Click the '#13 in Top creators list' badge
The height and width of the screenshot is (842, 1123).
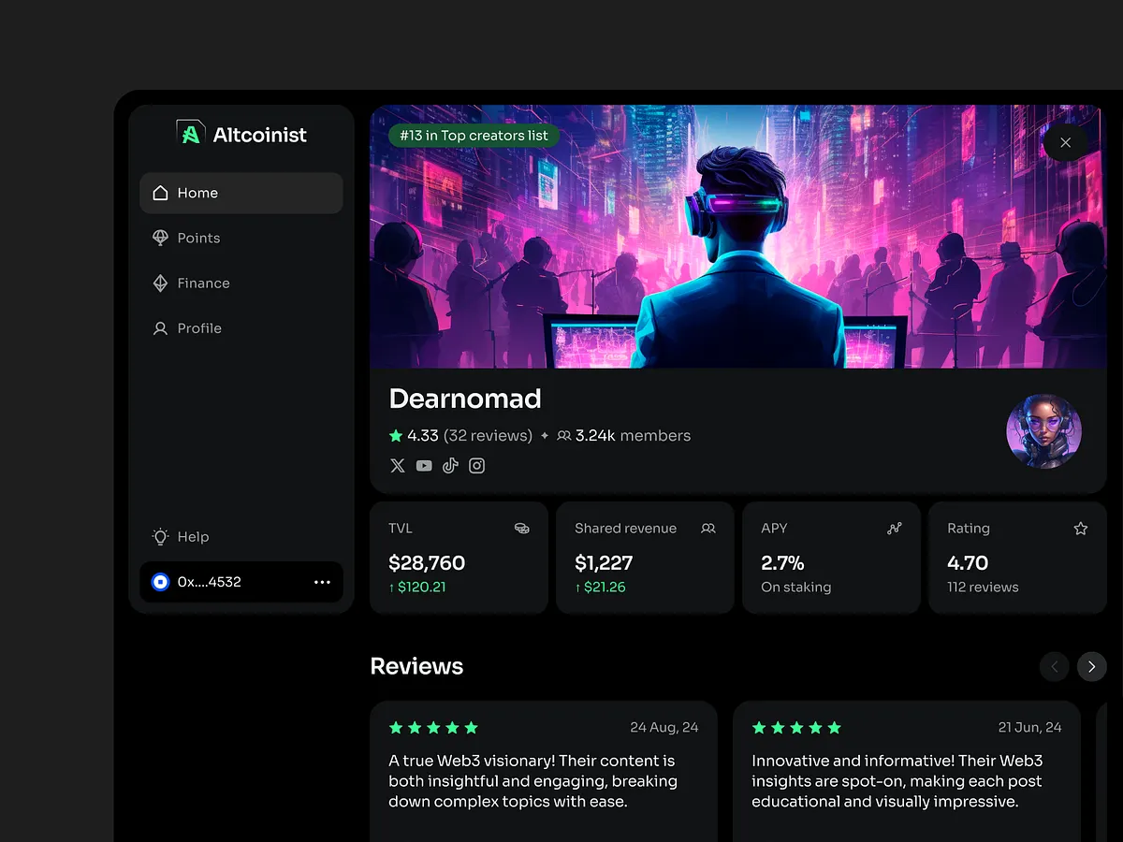pos(474,135)
